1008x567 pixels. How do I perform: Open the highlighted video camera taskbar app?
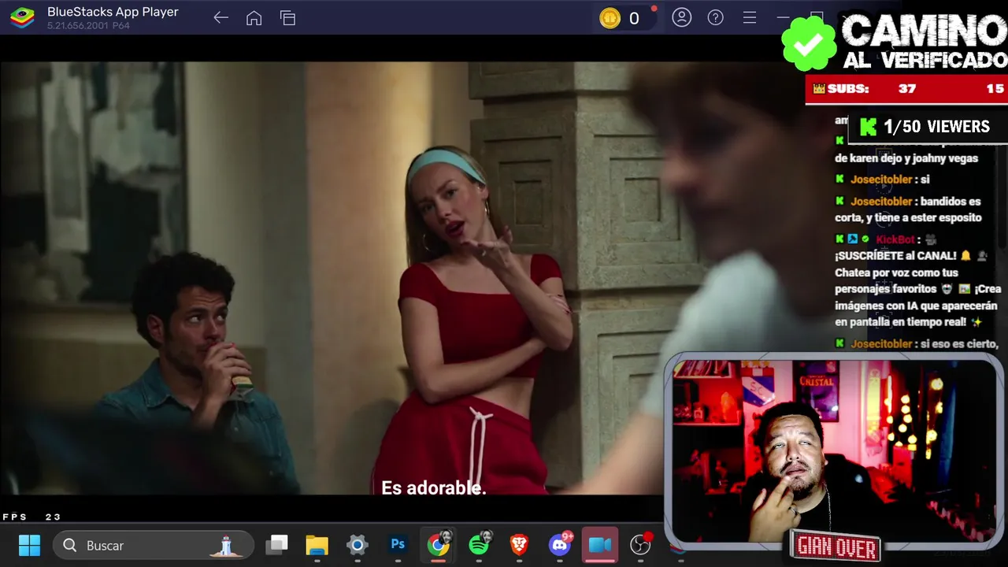point(600,545)
